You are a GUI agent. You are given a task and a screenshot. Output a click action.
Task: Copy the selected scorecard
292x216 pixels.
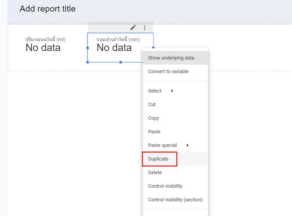[154, 118]
